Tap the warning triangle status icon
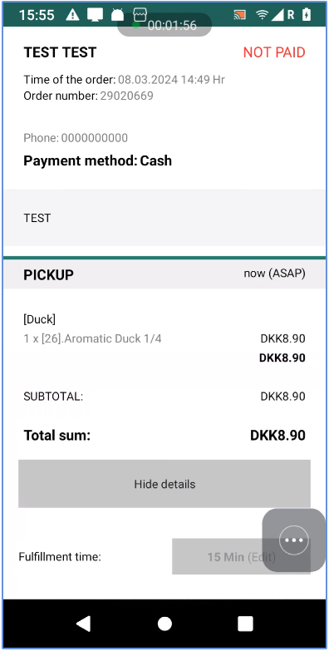This screenshot has width=329, height=651. (x=72, y=15)
